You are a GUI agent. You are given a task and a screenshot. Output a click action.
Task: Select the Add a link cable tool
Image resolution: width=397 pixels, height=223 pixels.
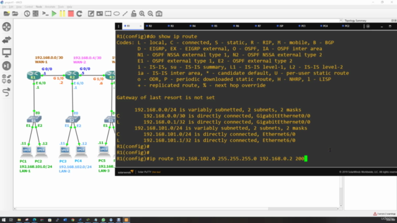click(x=7, y=92)
